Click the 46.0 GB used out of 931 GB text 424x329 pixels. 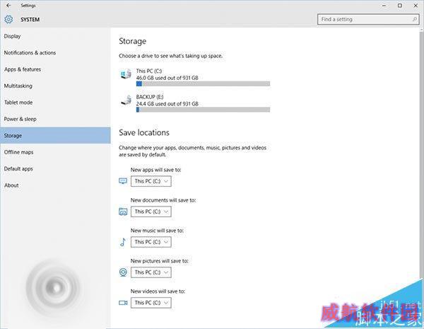(167, 78)
